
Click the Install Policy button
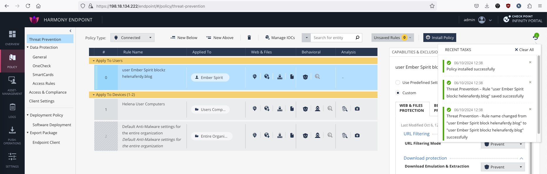439,38
